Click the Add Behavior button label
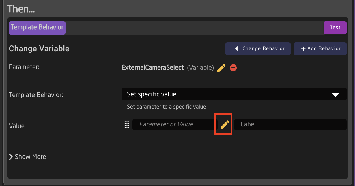The height and width of the screenshot is (186, 355). [324, 49]
